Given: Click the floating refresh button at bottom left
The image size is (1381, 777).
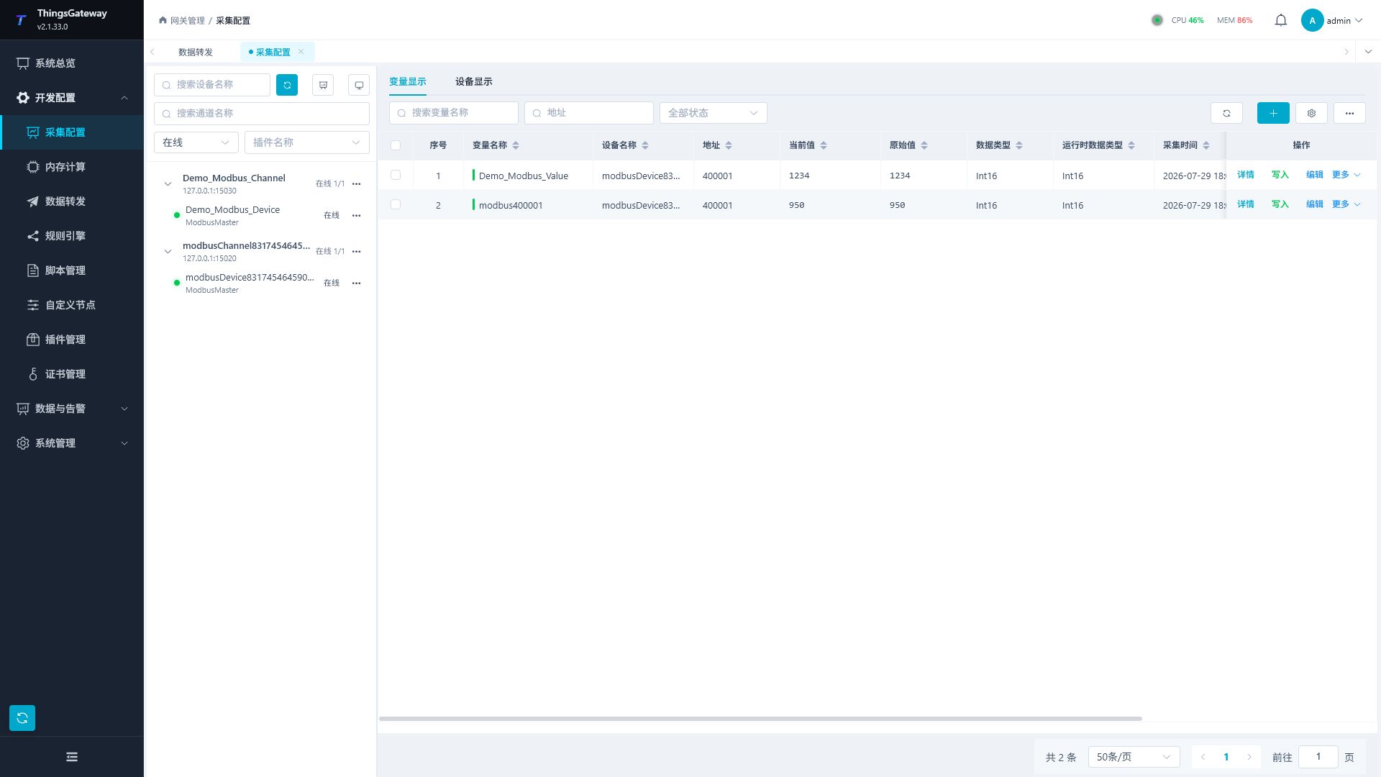Looking at the screenshot, I should click(22, 717).
